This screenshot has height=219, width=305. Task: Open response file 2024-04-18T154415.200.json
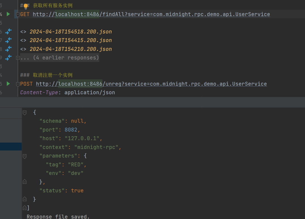click(x=71, y=40)
